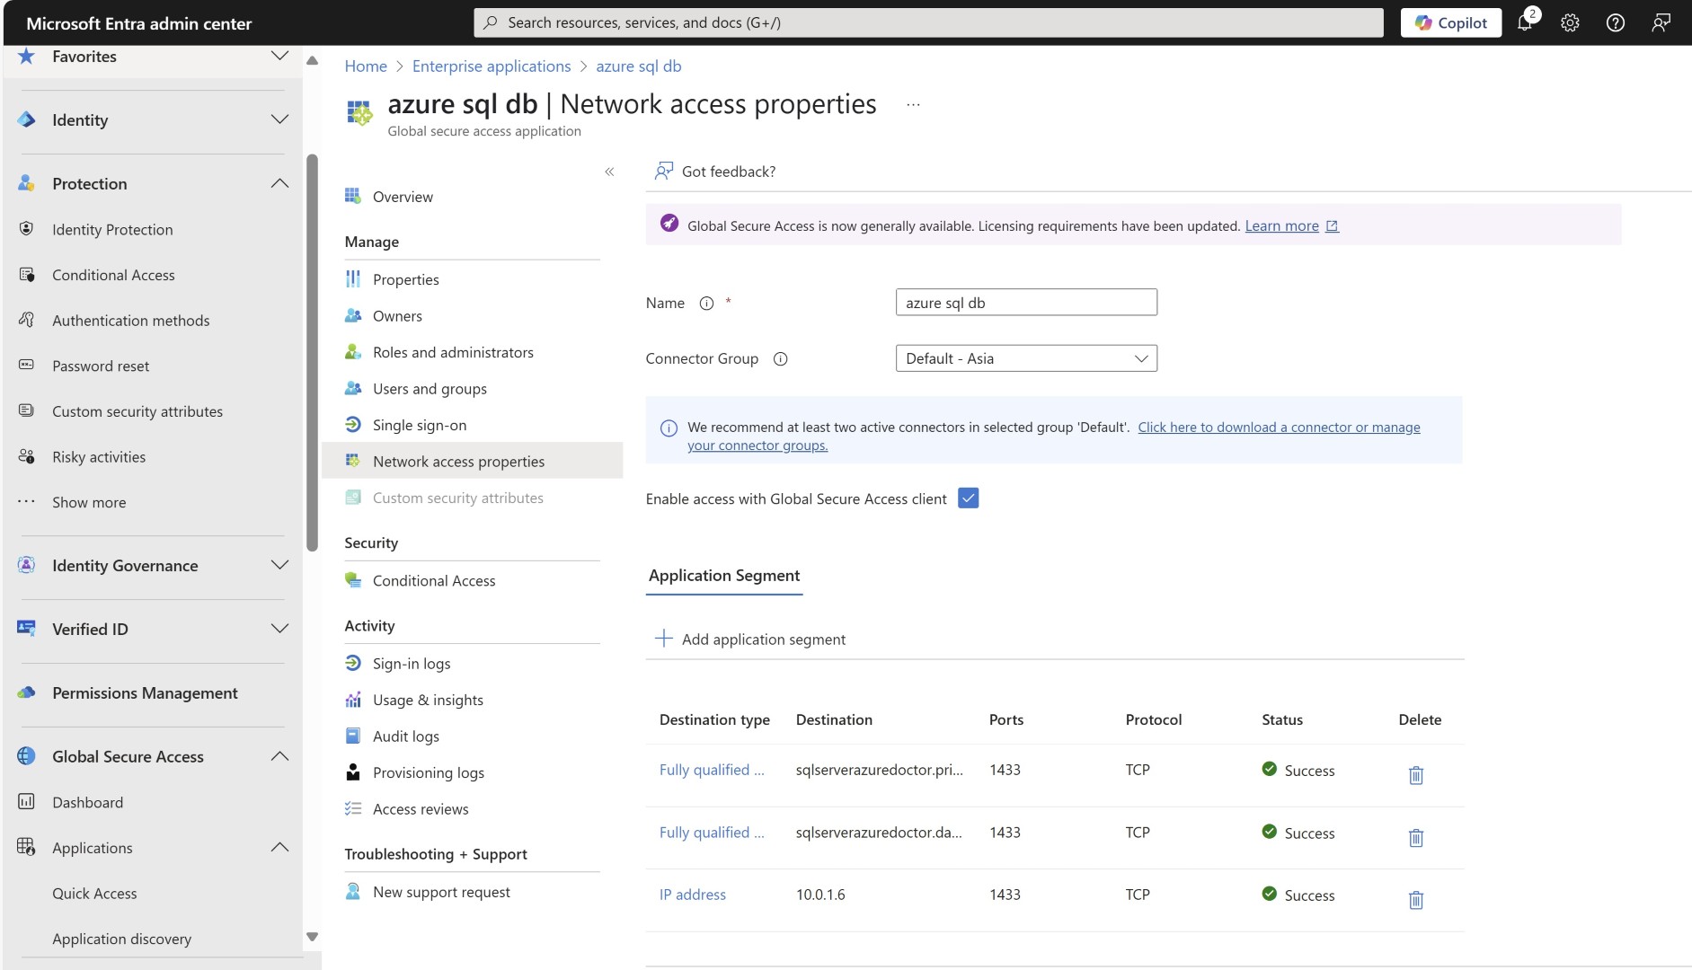Collapse the resource menu double-chevron
The height and width of the screenshot is (970, 1692).
coord(609,172)
